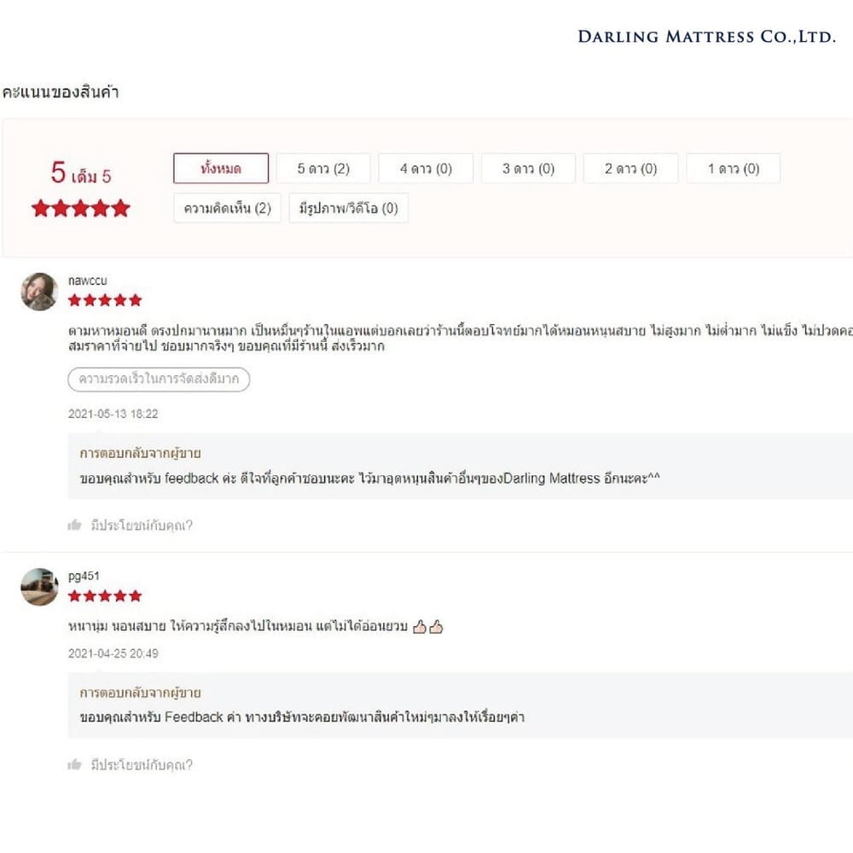Click the pg451 username

click(x=84, y=576)
